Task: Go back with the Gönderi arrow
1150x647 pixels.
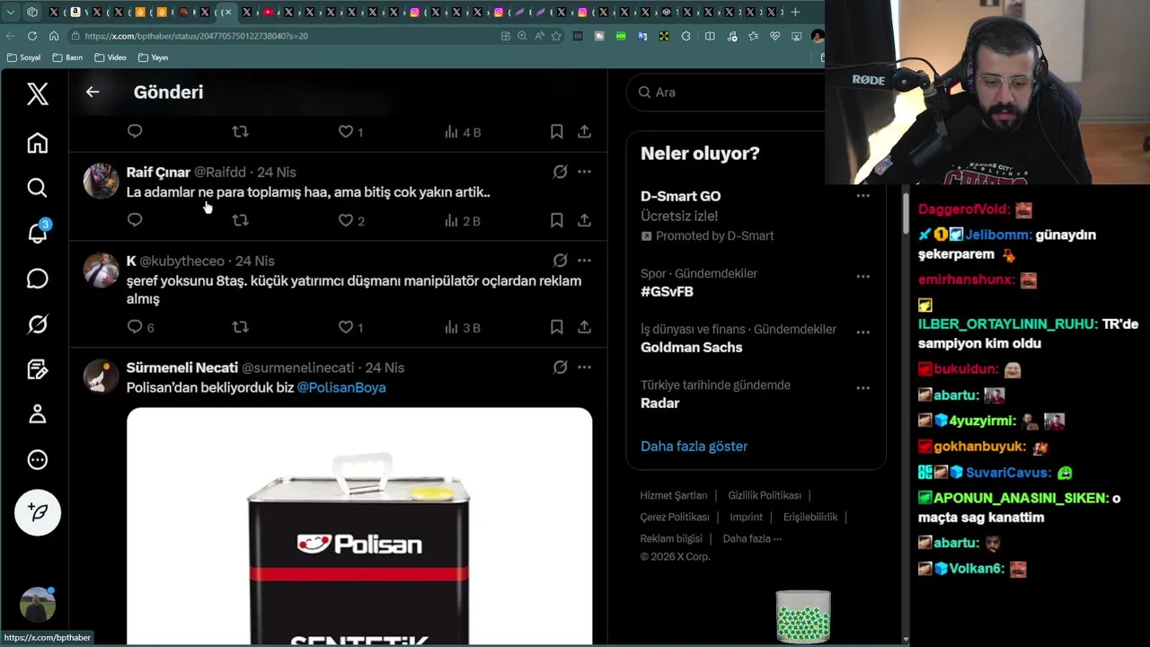Action: click(93, 92)
